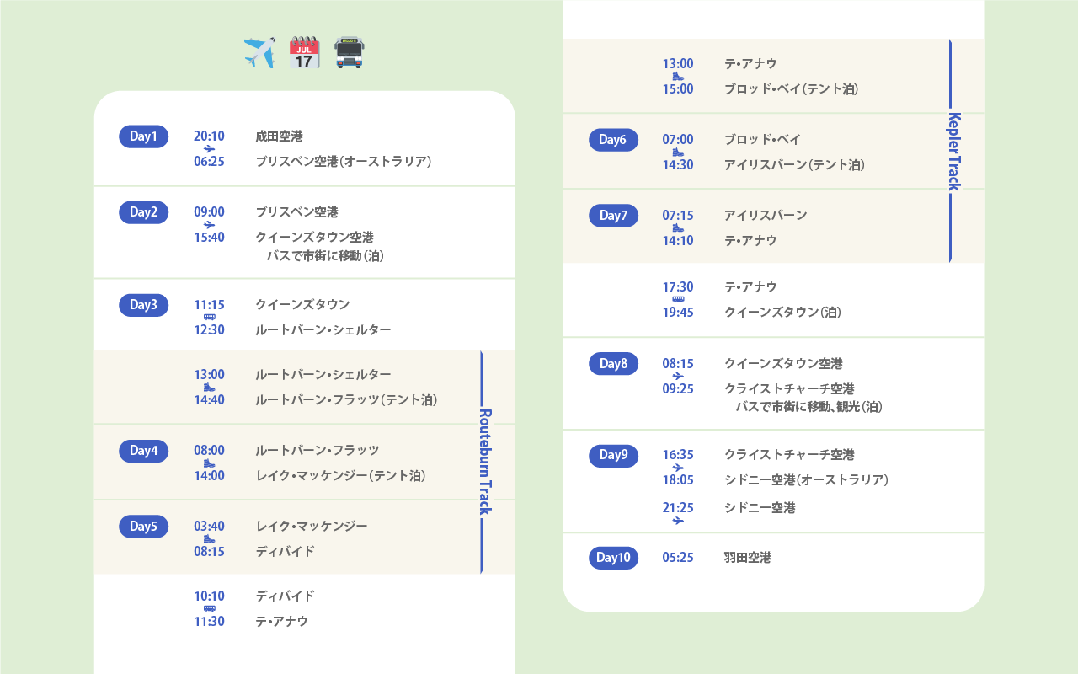1078x674 pixels.
Task: Click the airplane emoji icon at top
Action: pyautogui.click(x=259, y=53)
